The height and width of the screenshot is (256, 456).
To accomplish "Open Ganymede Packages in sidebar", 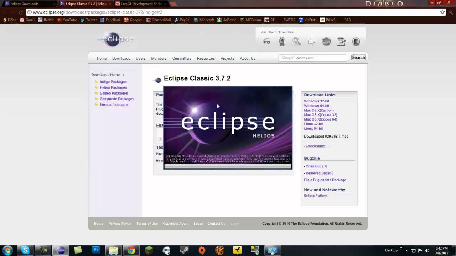I will pyautogui.click(x=117, y=99).
